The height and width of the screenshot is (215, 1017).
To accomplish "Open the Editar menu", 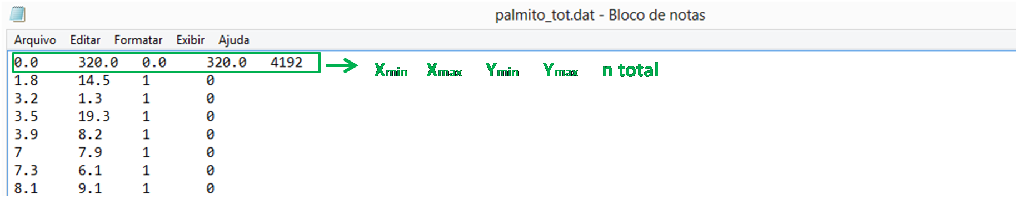I will coord(85,40).
